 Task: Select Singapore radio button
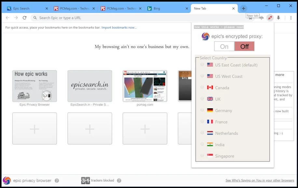coord(202,155)
